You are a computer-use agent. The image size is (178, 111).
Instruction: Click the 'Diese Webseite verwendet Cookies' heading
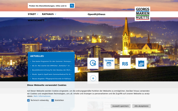tap(47, 85)
